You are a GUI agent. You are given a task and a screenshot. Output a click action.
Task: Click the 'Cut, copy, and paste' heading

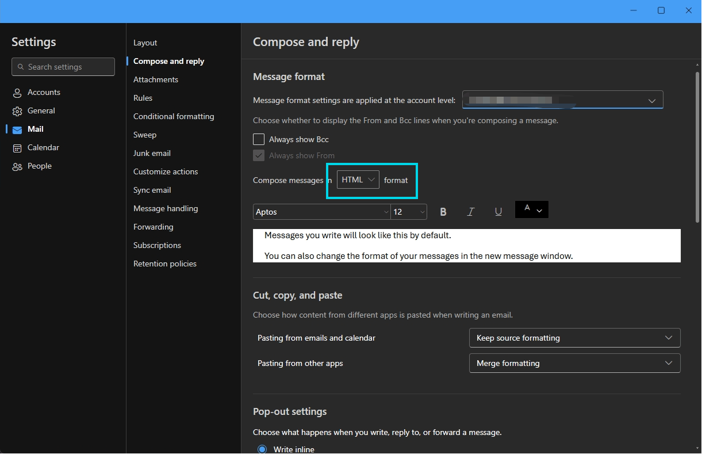pos(298,295)
